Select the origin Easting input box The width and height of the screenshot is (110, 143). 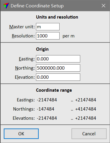point(58,59)
